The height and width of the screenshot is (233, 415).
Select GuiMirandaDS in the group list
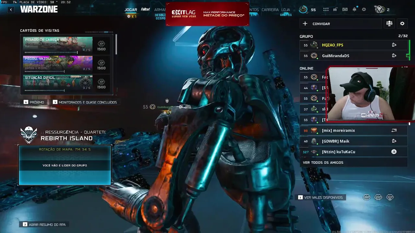353,56
